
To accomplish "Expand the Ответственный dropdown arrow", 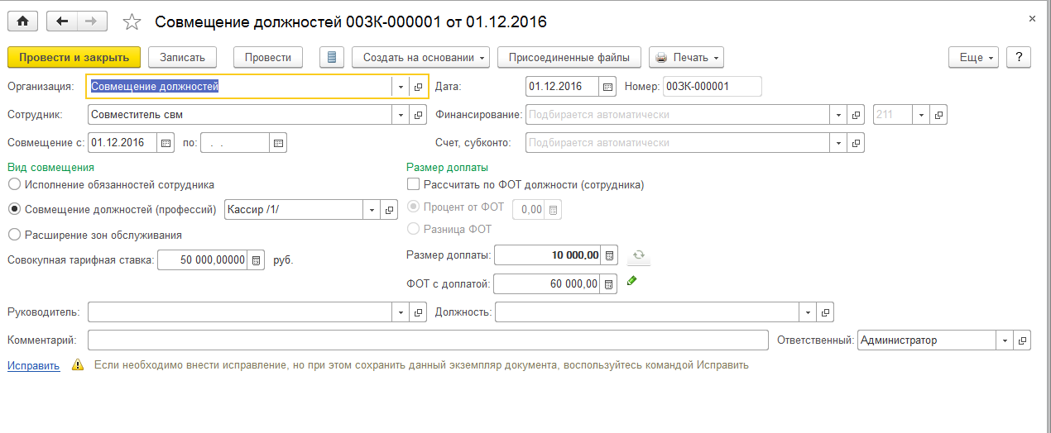I will (x=1005, y=340).
